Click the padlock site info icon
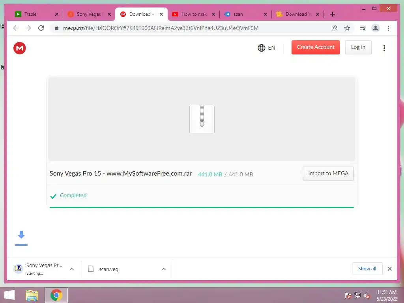 point(57,28)
